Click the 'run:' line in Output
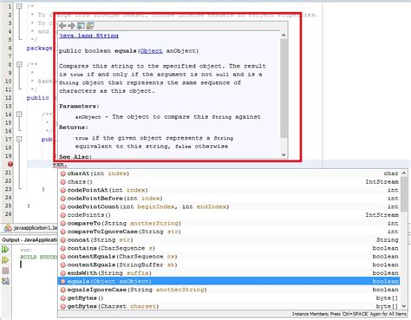The image size is (411, 320). [x=27, y=250]
